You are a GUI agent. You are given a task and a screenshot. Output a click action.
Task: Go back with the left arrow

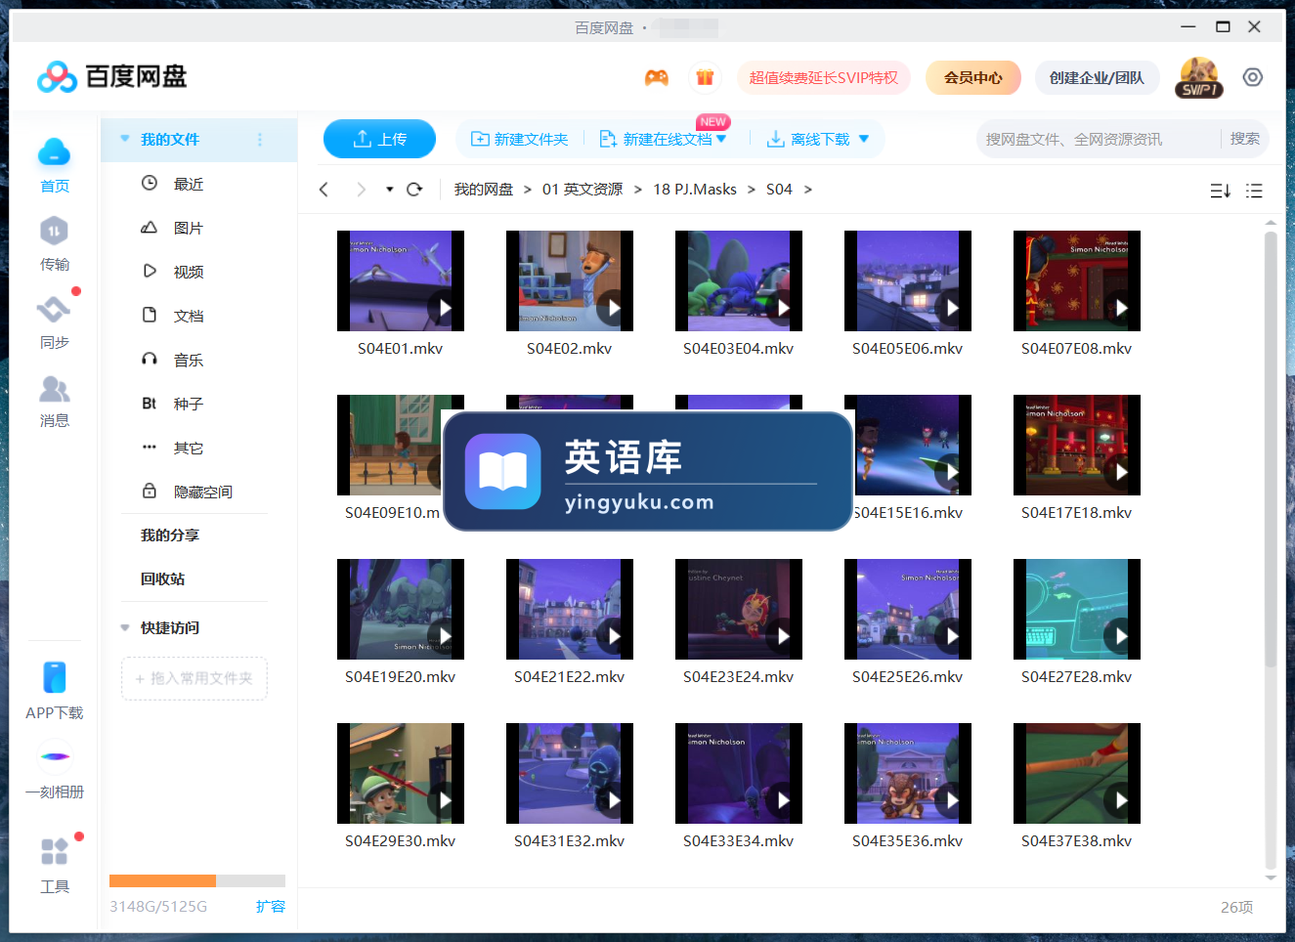click(x=324, y=190)
